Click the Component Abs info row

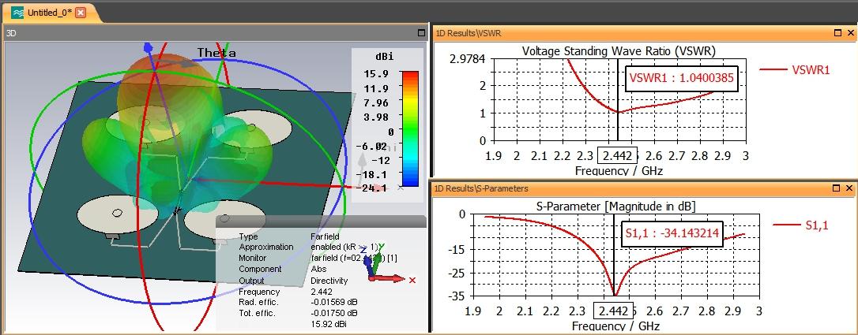(x=283, y=269)
